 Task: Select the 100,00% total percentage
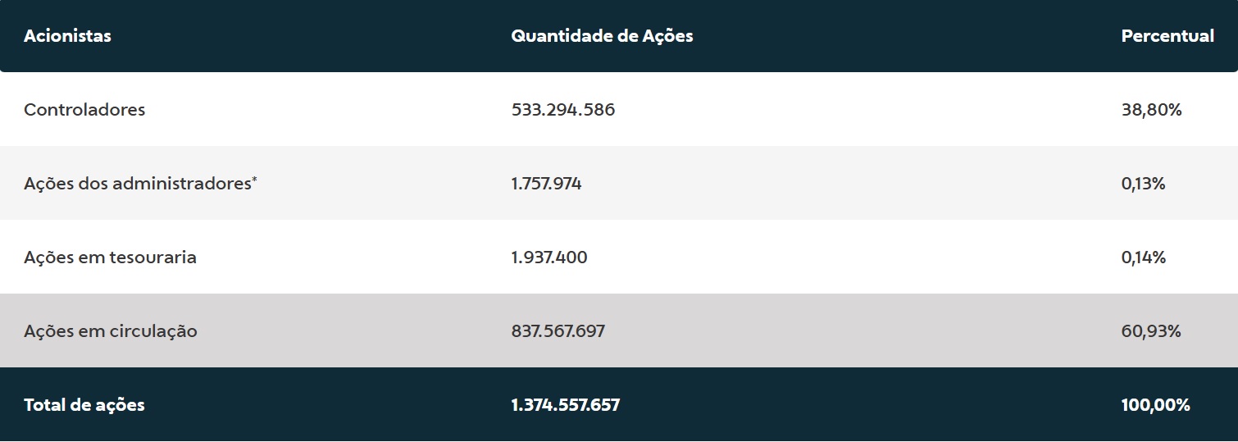(x=1155, y=405)
